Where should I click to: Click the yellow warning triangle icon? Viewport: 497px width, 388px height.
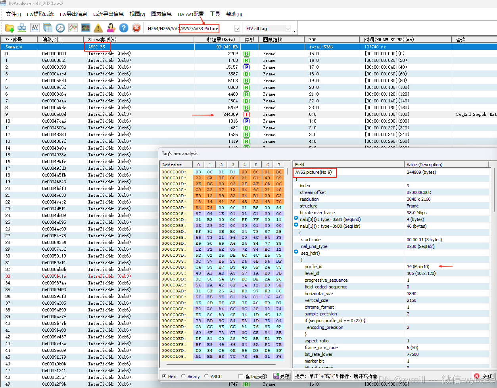(98, 28)
